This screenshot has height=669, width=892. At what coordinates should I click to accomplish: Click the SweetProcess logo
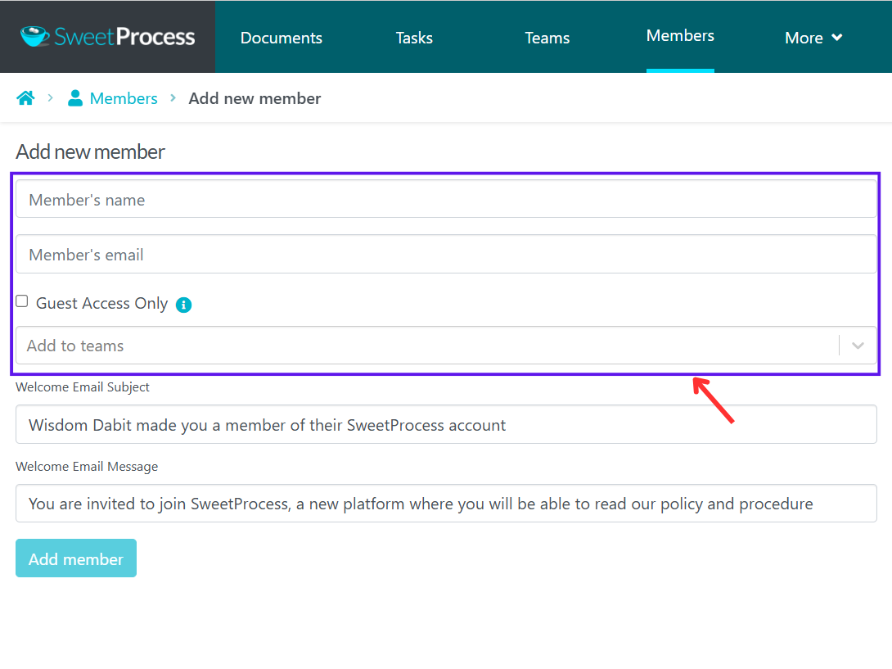click(x=107, y=37)
